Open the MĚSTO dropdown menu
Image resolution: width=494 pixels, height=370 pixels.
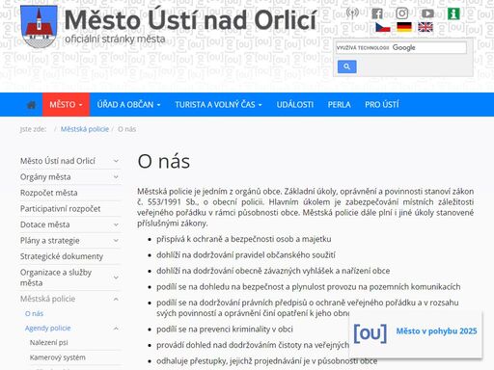[x=66, y=105]
